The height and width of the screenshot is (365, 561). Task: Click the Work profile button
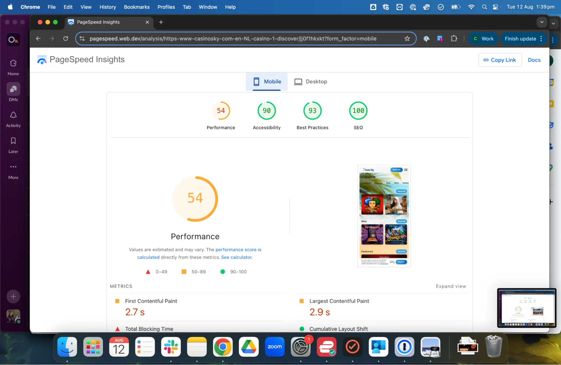click(x=483, y=39)
